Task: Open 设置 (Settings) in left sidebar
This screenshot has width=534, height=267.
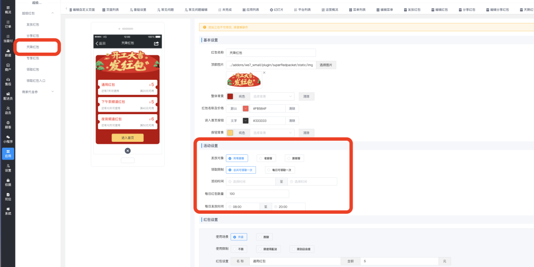Action: [x=8, y=168]
